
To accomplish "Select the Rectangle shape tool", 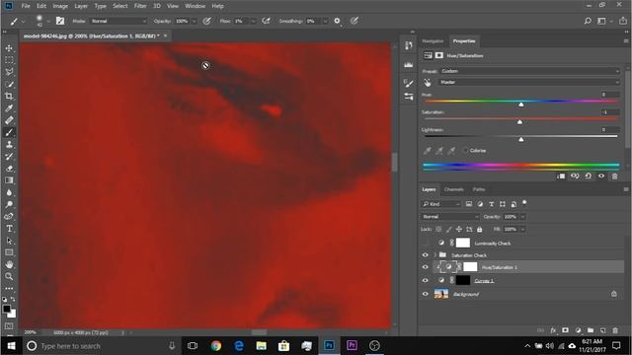I will point(9,252).
